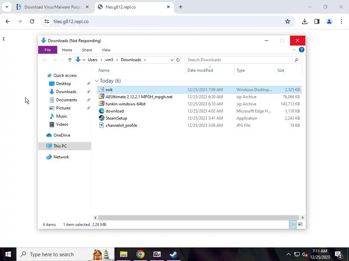
Task: Click the Chrome back arrow
Action: tap(7, 21)
